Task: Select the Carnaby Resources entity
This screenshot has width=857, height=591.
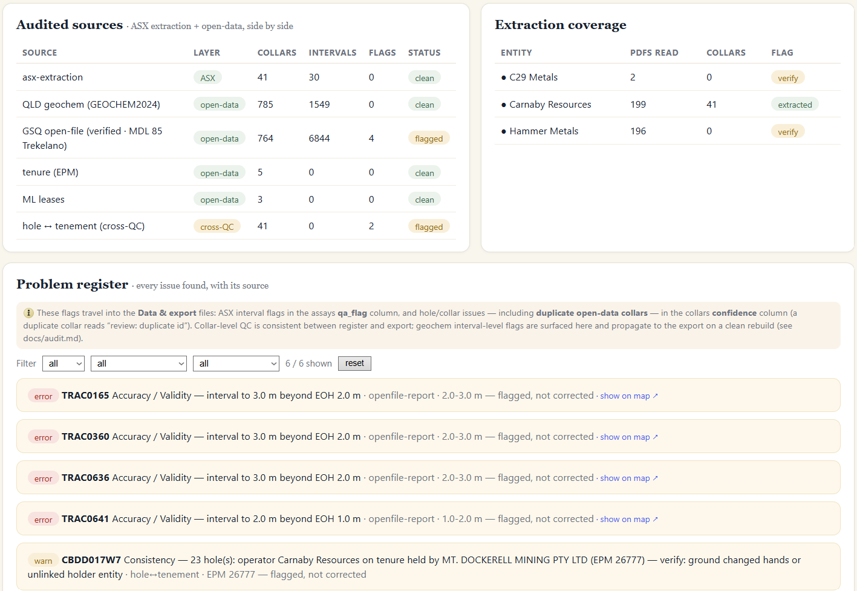Action: (x=550, y=105)
